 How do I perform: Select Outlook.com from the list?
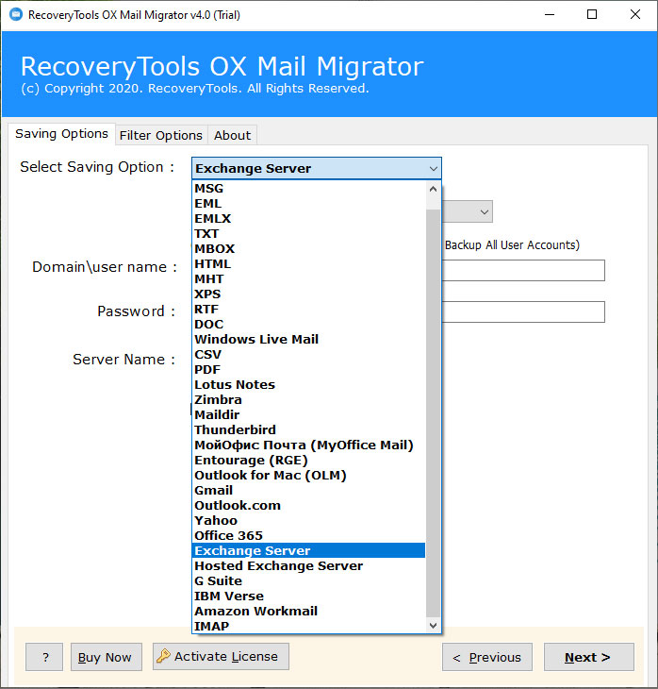[x=309, y=505]
